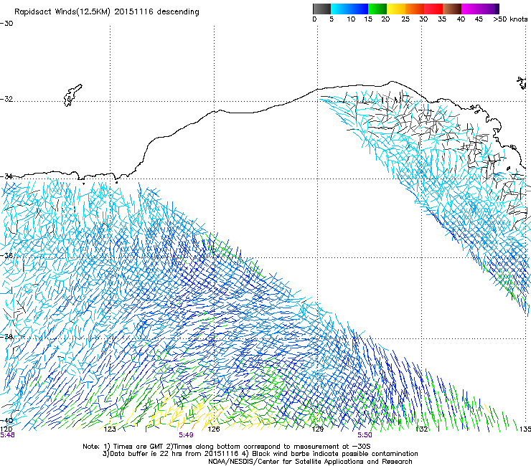Click the island outline near -32 latitude at left
Viewport: 531px width, 466px height.
pyautogui.click(x=72, y=95)
